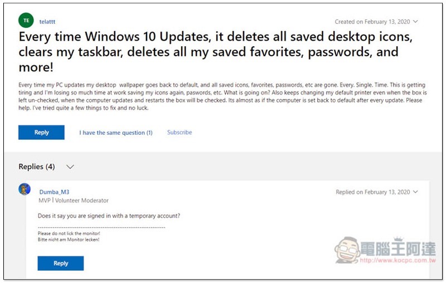Click the kocpc.com.tw watermark URL
This screenshot has height=283, width=446.
[x=396, y=260]
